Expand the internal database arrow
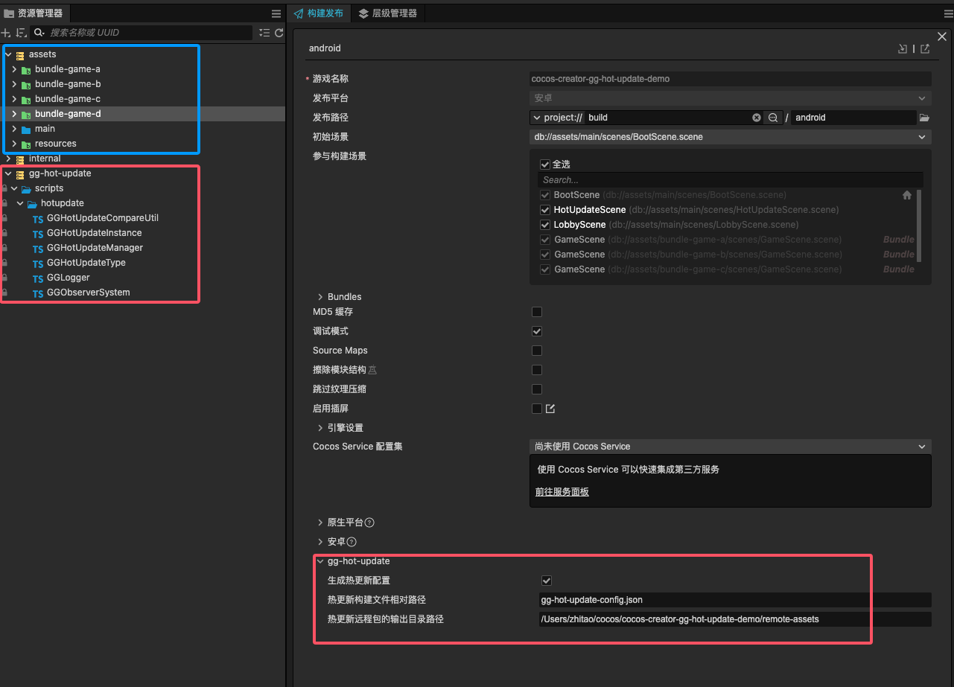The image size is (954, 687). 8,159
